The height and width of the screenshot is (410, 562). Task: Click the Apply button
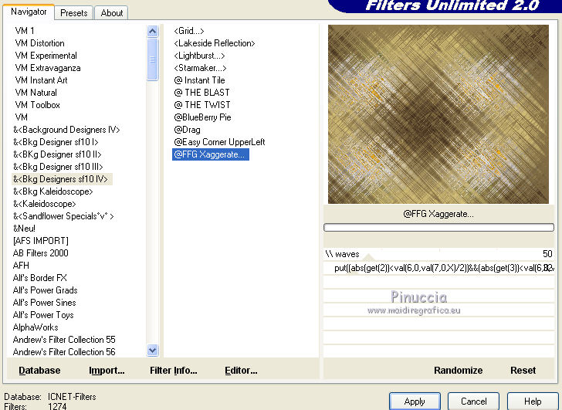click(x=415, y=402)
